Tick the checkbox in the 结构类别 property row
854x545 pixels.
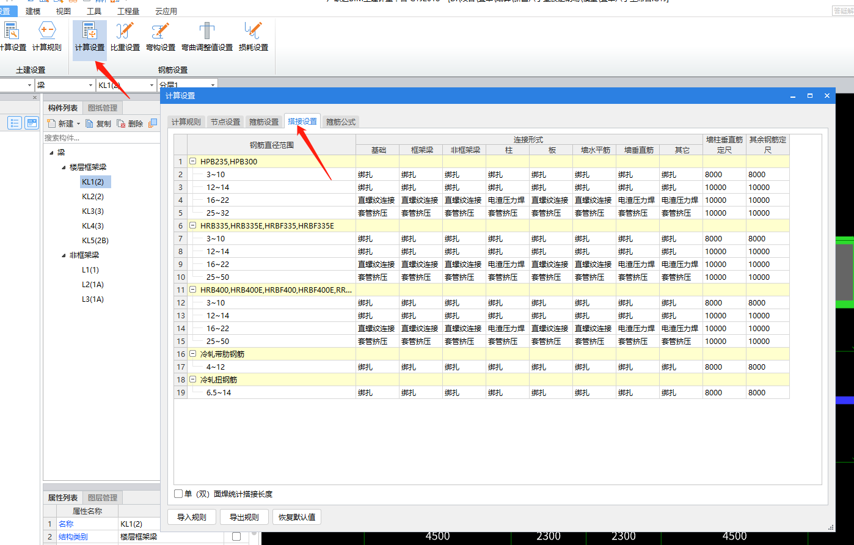coord(236,536)
